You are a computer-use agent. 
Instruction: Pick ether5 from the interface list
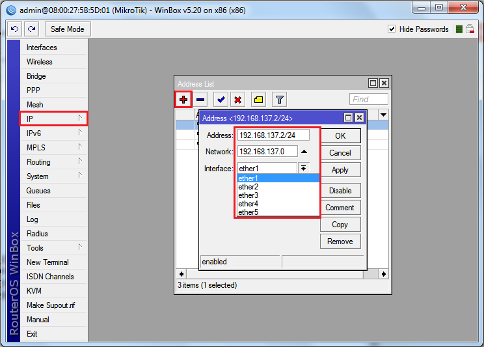point(278,212)
